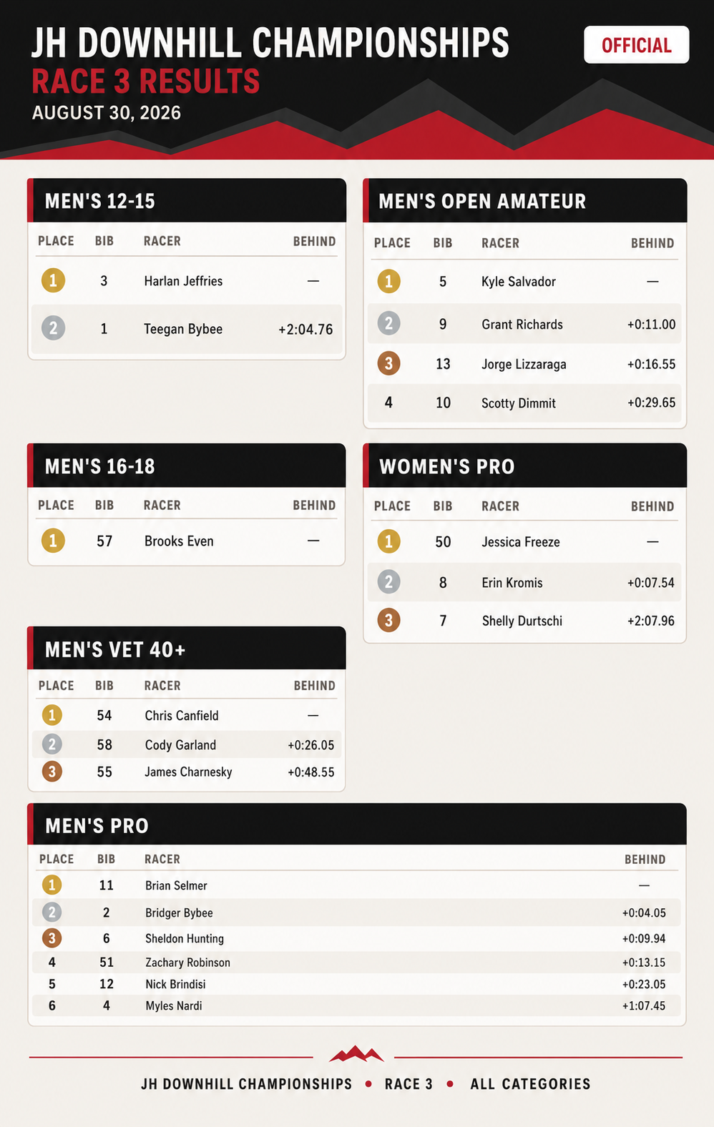This screenshot has width=714, height=1127.
Task: Click racer name Brian Selmer
Action: (176, 885)
